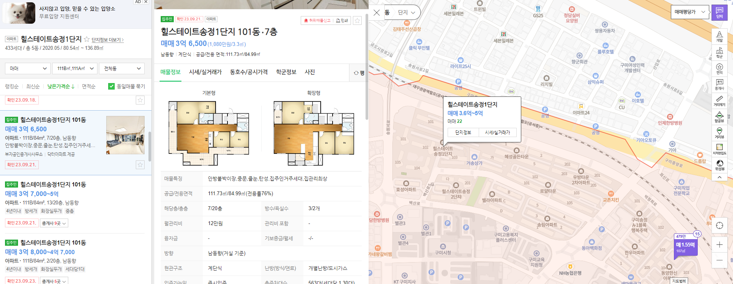The width and height of the screenshot is (733, 284).
Task: Show the 학군 school district layer
Action: pos(719,53)
